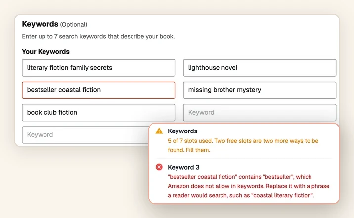Click the 'missing brother mystery' keyword field

(260, 90)
